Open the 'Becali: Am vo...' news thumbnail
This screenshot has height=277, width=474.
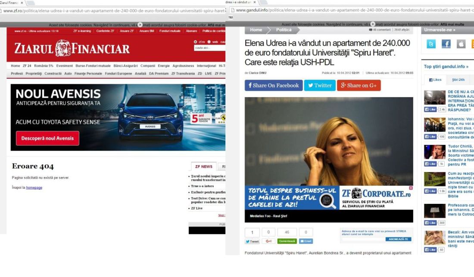coord(435,238)
